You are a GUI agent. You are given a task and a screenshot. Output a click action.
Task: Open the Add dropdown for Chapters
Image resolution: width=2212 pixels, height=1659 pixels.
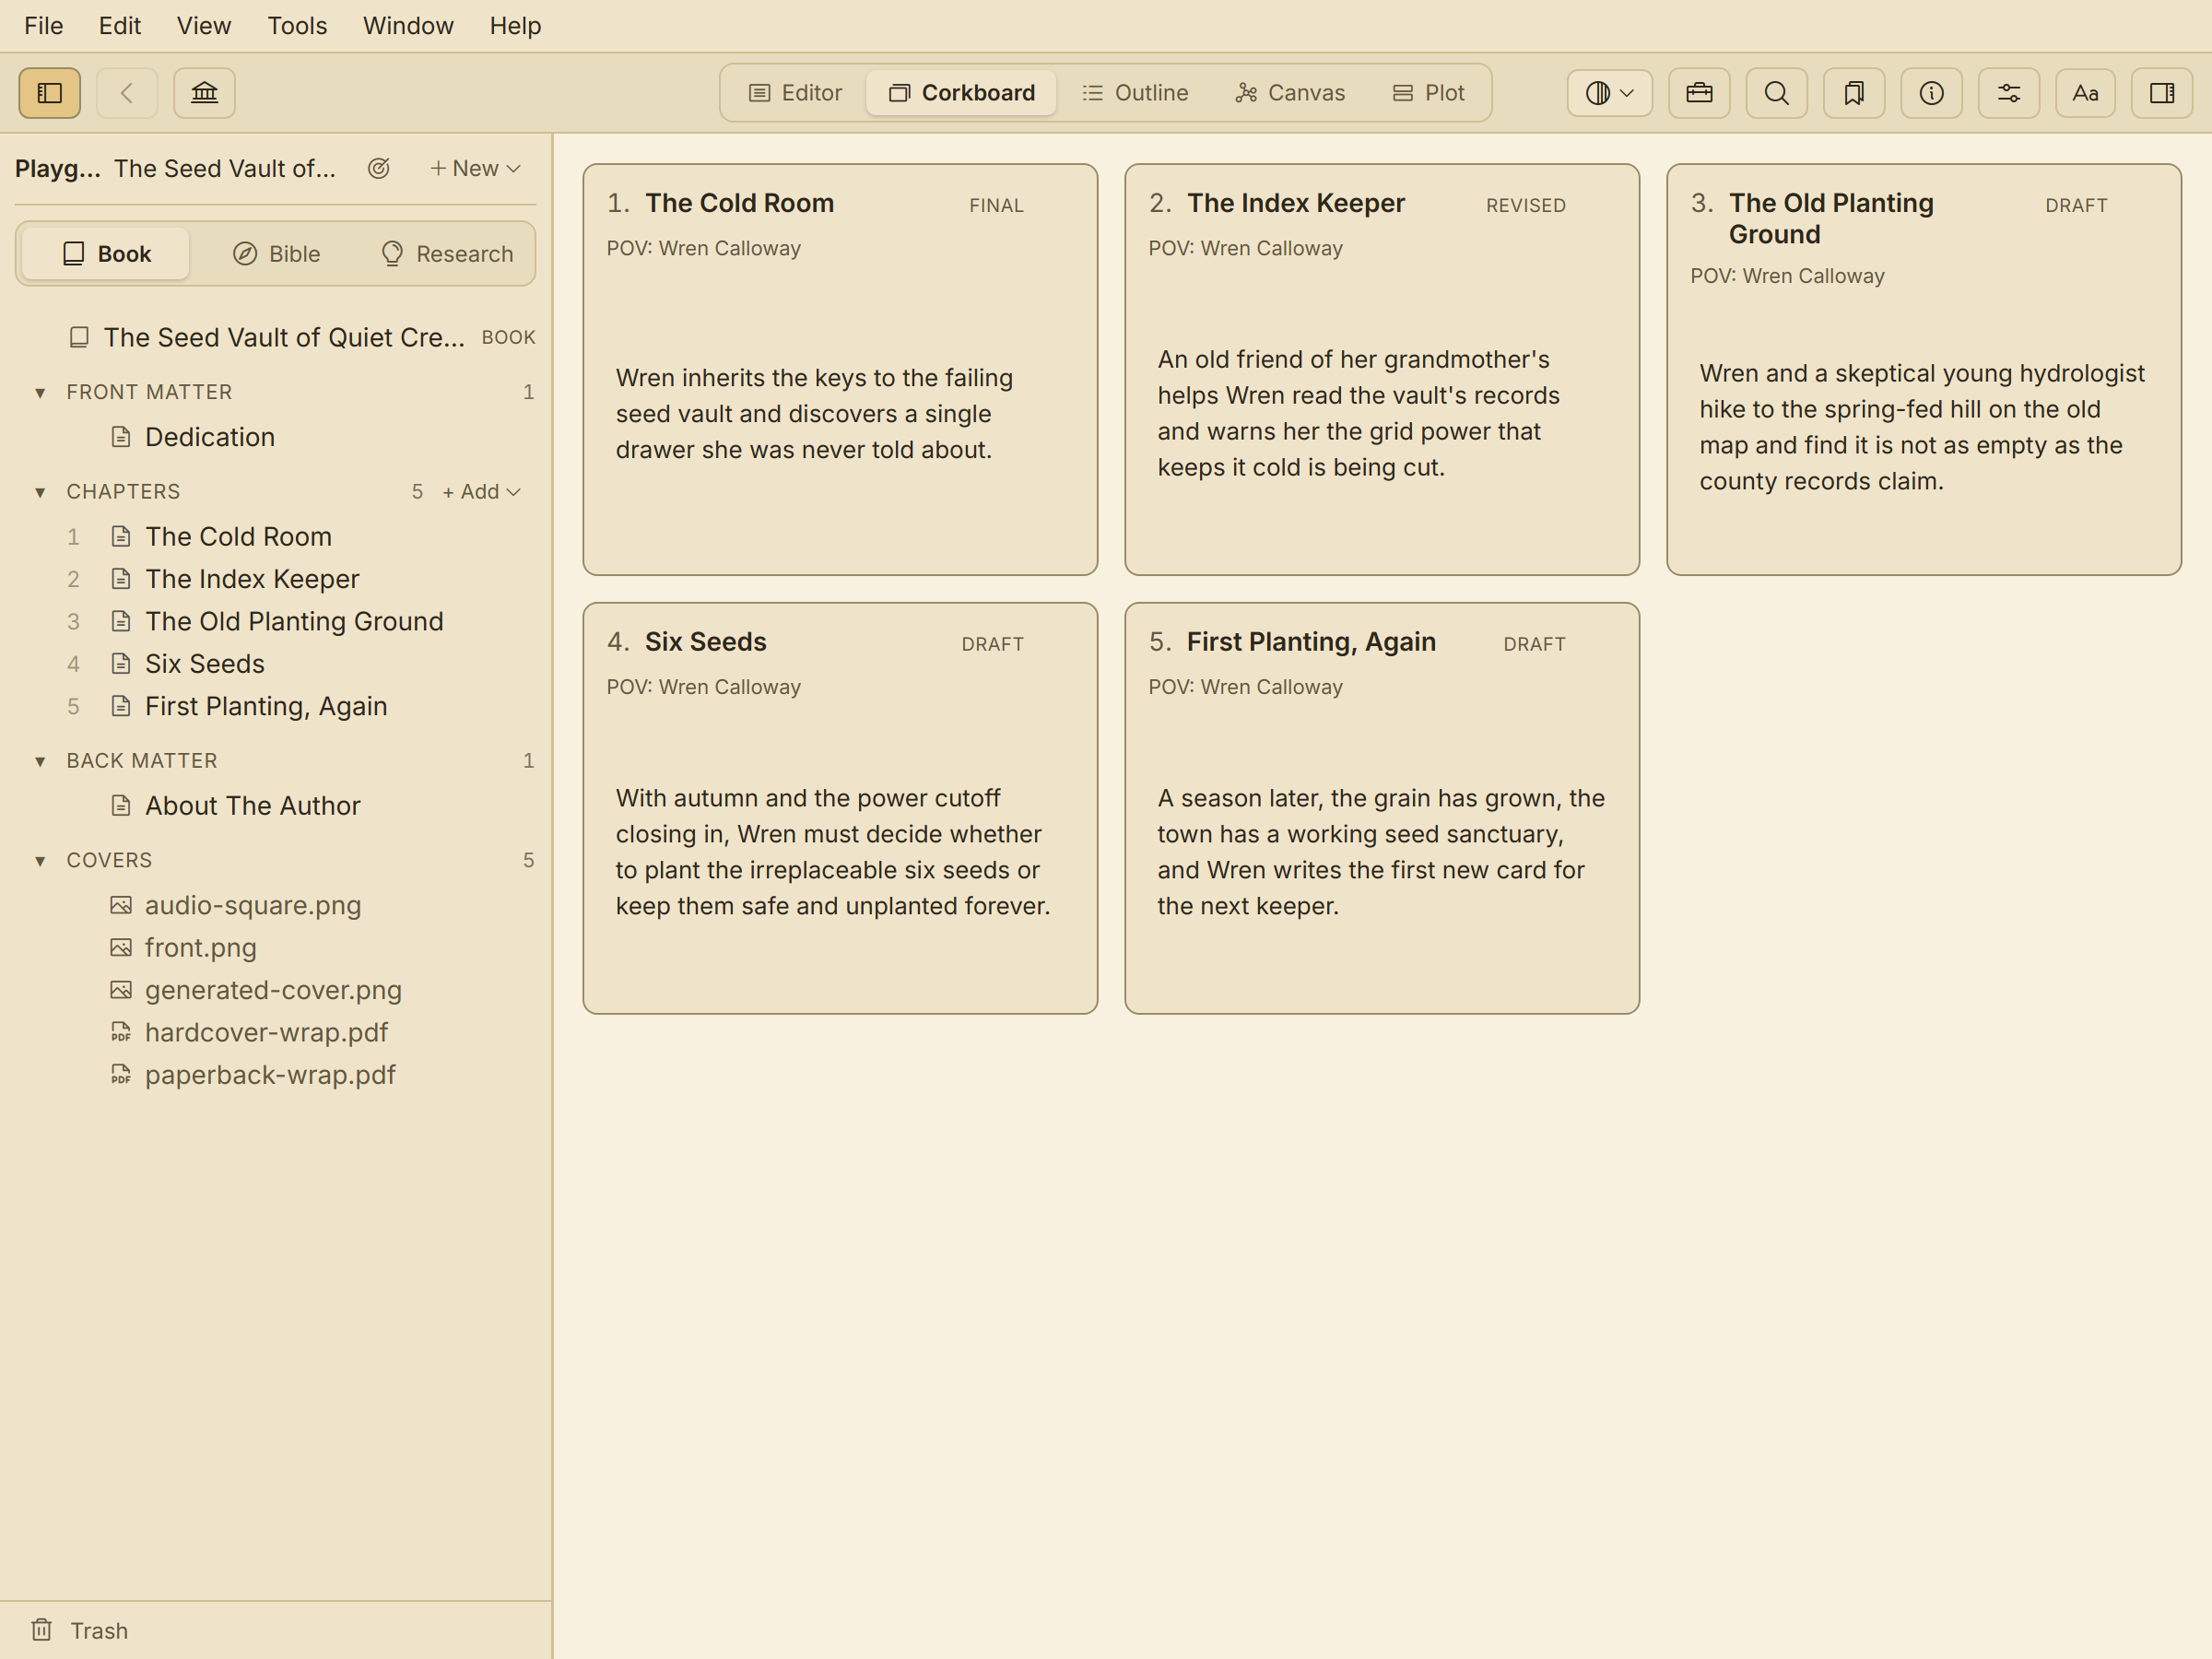coord(481,492)
